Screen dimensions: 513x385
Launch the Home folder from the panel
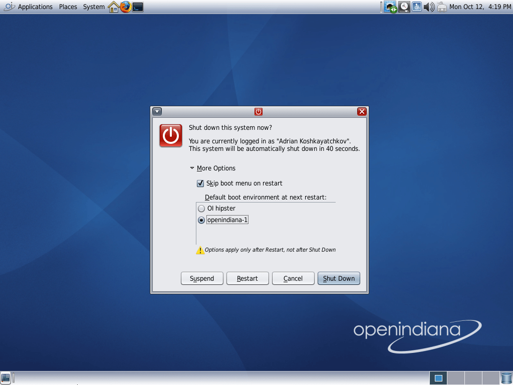pos(113,7)
